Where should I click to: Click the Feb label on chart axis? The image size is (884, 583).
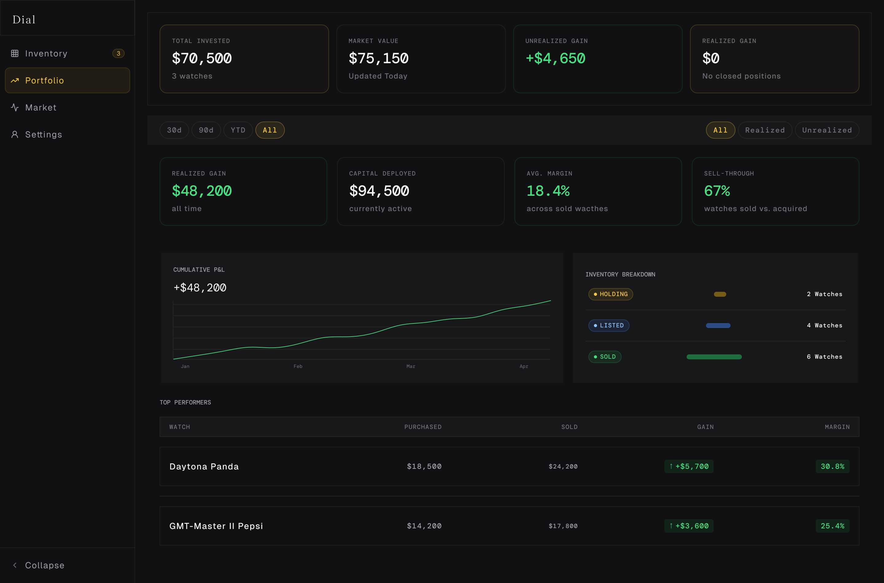(298, 366)
